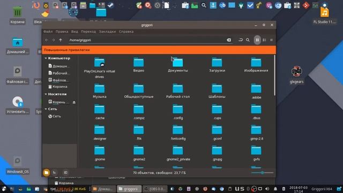This screenshot has width=343, height=193.
Task: Select Файлов... in the sidebar
Action: (58, 80)
